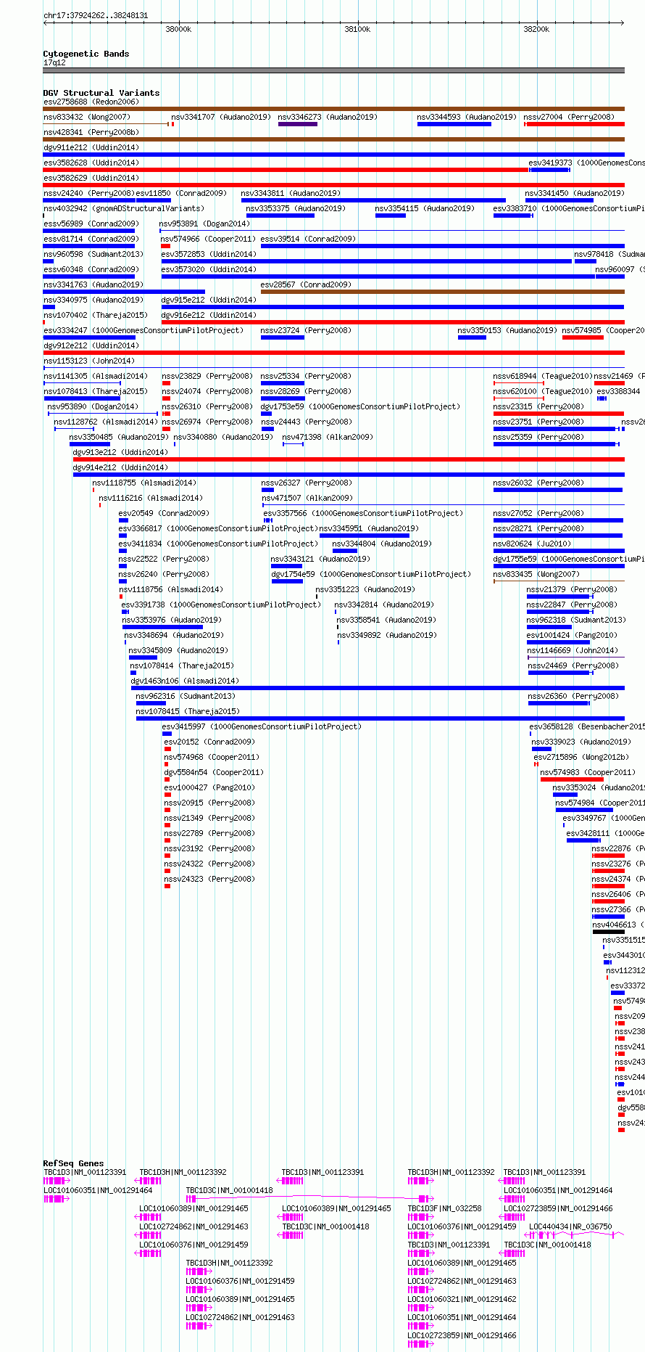Select nsv4032942 (gnomADStructuralVariants)
Viewport: 645px width, 1352px height.
(x=124, y=208)
